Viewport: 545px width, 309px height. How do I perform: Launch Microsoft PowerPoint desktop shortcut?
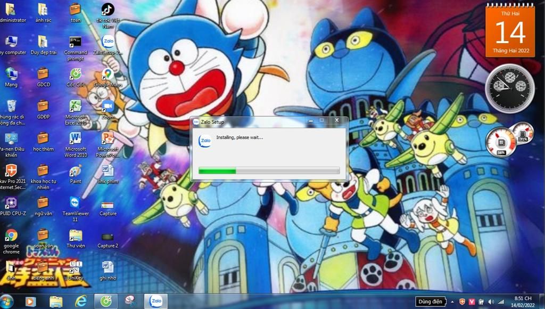point(108,144)
